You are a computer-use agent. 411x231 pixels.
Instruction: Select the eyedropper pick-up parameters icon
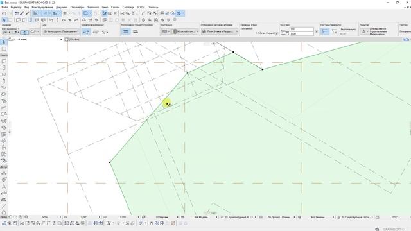[x=22, y=13]
